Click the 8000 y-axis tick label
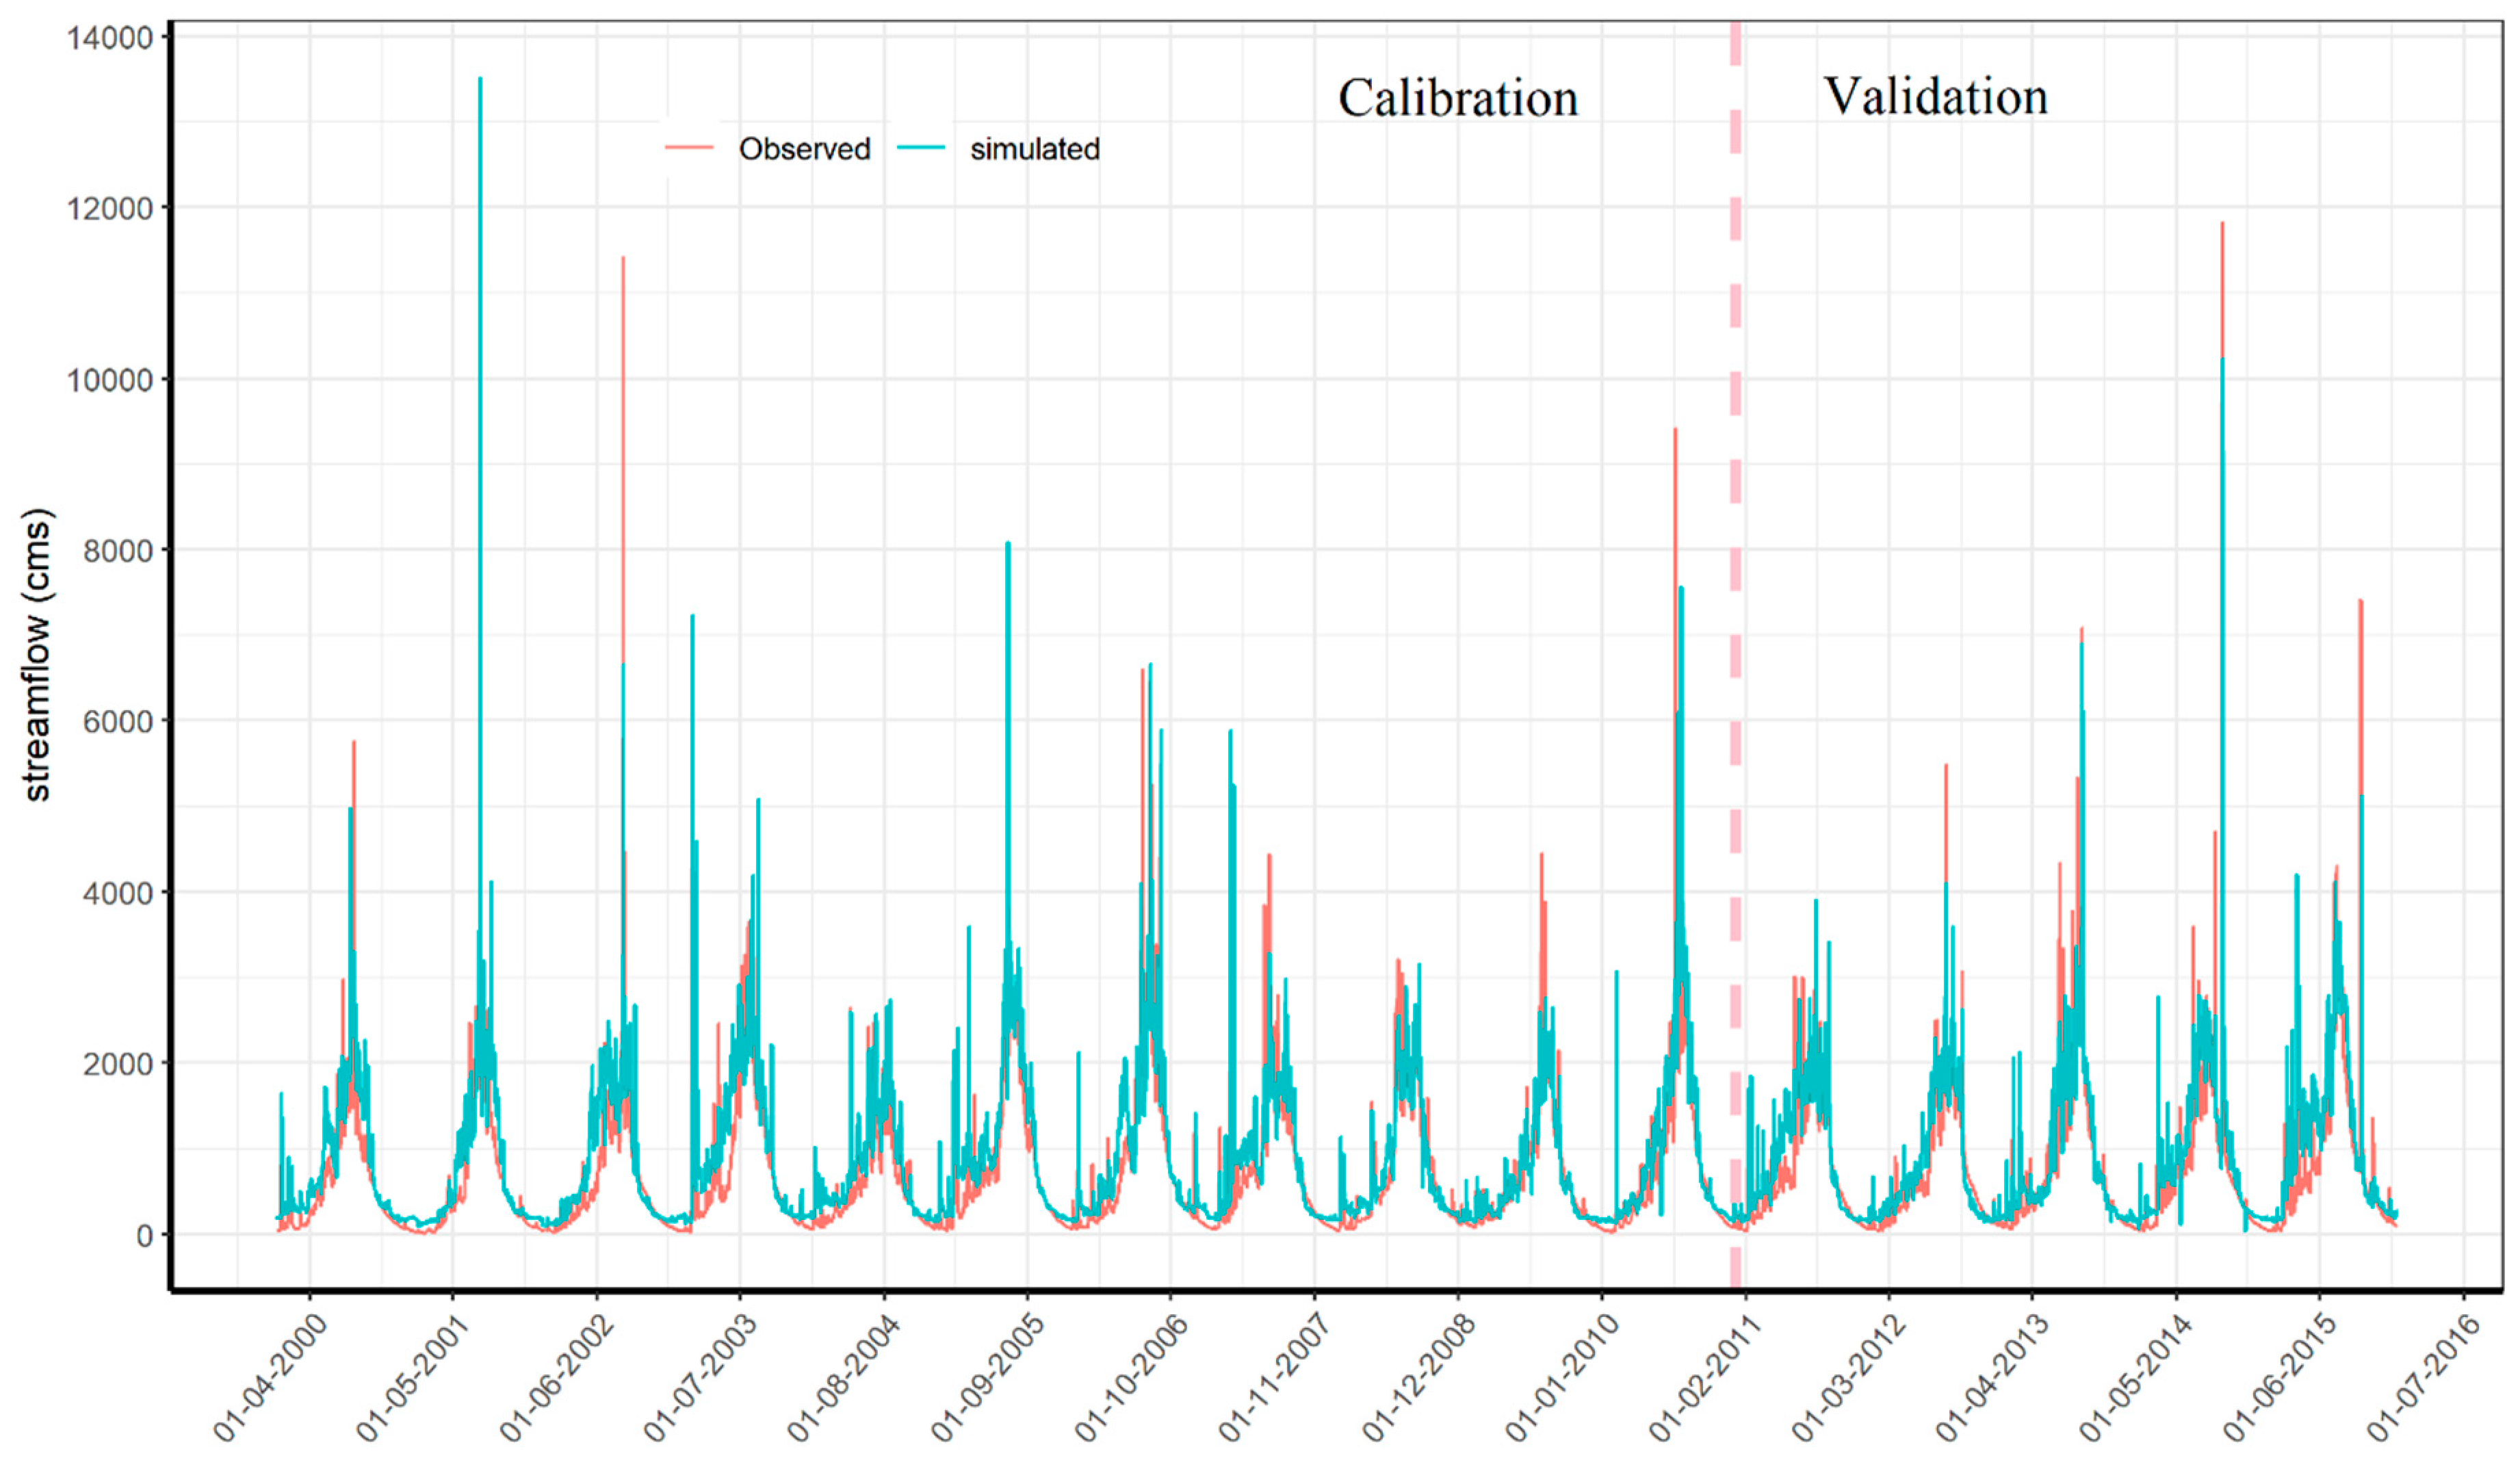Image resolution: width=2520 pixels, height=1460 pixels. tap(117, 551)
